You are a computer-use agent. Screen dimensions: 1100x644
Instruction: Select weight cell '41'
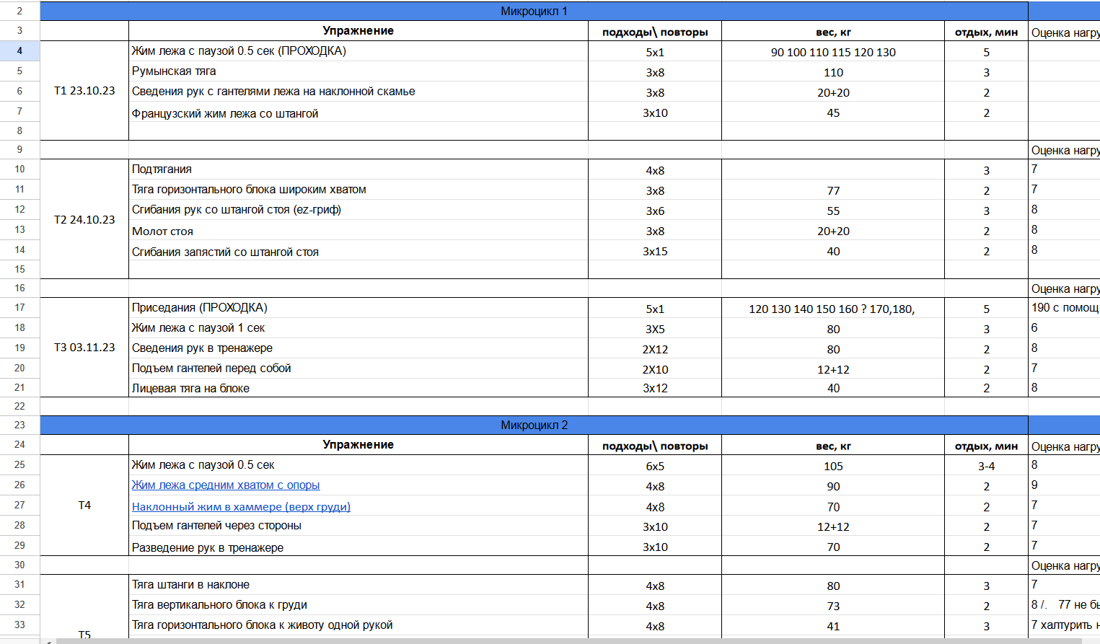[833, 626]
